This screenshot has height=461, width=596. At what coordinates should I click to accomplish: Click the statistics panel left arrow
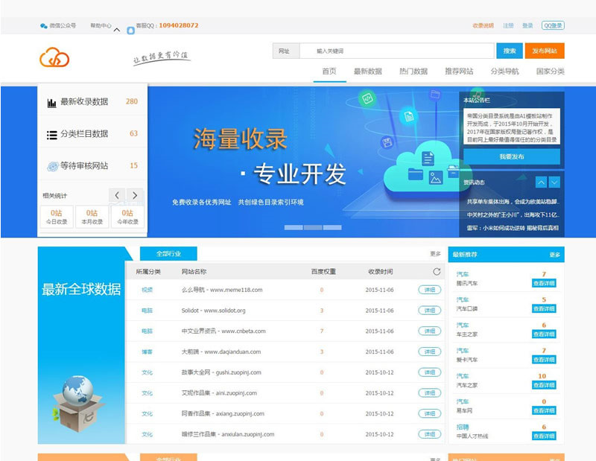pos(117,195)
